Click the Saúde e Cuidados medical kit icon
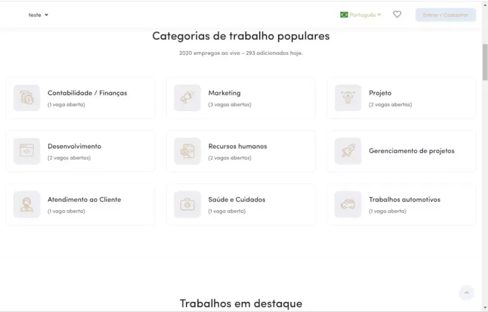This screenshot has height=312, width=488. tap(187, 205)
